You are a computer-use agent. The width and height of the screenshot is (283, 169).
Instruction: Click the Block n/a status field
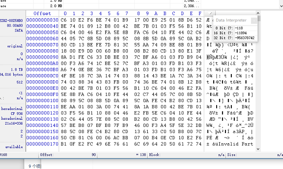pos(187,155)
